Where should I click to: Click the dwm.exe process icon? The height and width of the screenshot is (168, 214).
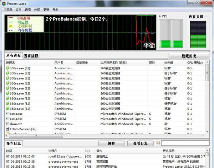coord(7,124)
